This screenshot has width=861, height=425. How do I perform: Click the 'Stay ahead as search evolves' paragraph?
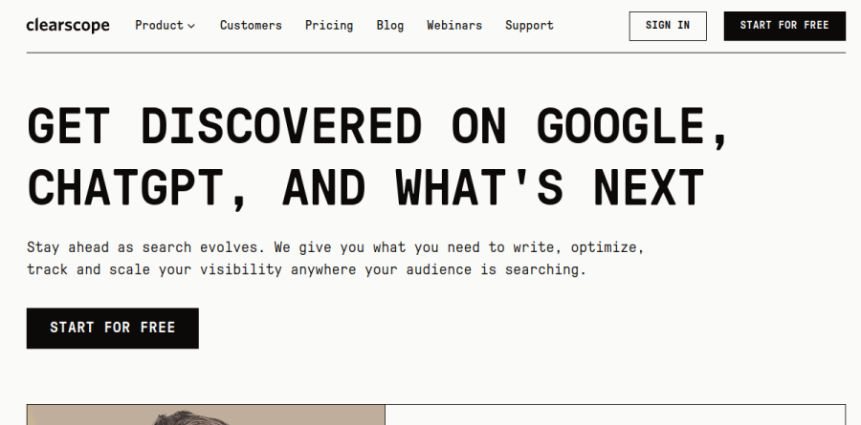pos(335,258)
